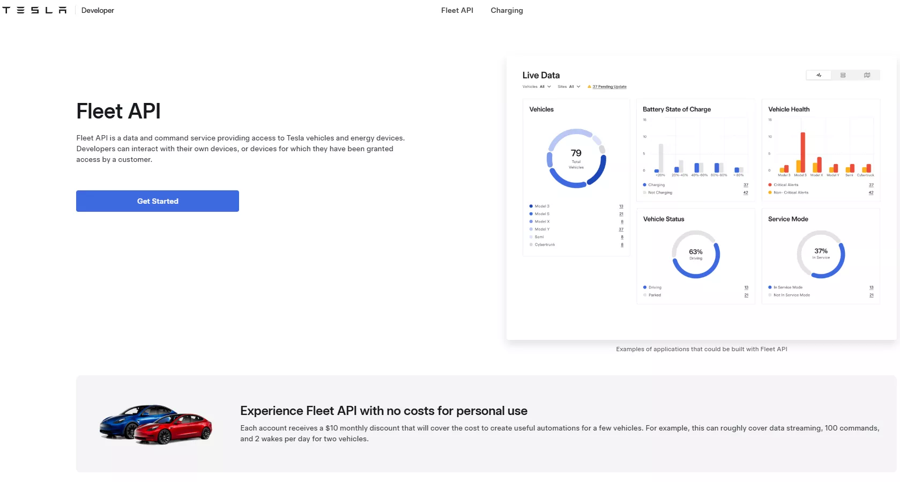Click the Not Charging legend label
Viewport: 900px width, 482px height.
coord(660,192)
